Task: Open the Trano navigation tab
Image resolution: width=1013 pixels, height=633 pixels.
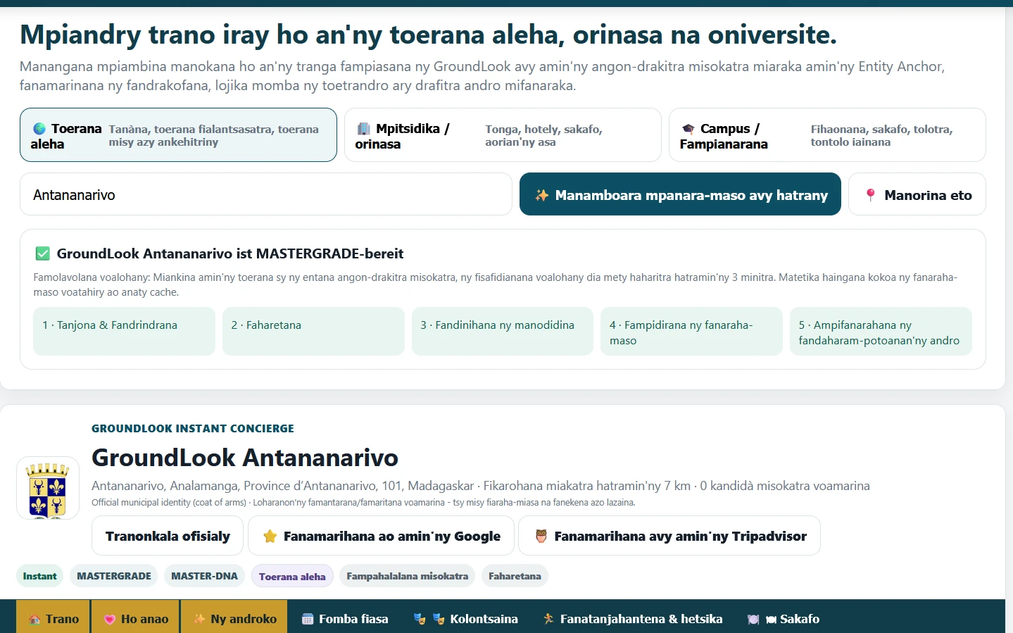Action: tap(53, 618)
